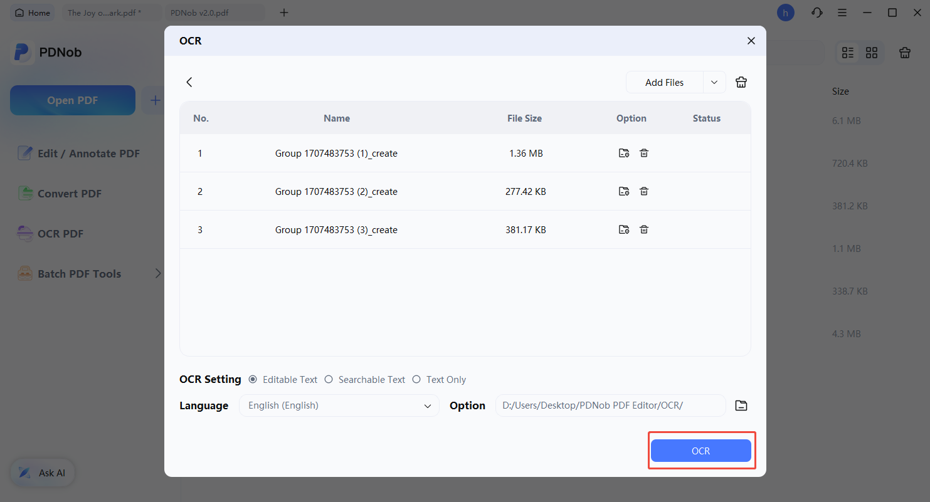The width and height of the screenshot is (930, 502).
Task: Open the hamburger menu in title bar
Action: [842, 13]
